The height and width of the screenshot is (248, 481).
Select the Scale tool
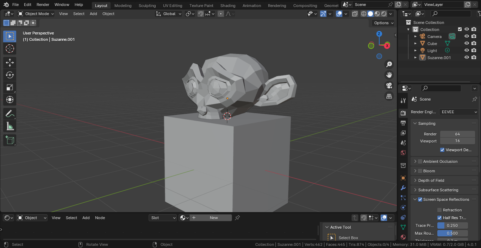[10, 87]
